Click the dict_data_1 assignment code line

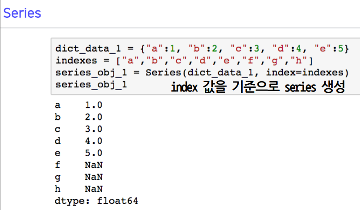pyautogui.click(x=202, y=49)
